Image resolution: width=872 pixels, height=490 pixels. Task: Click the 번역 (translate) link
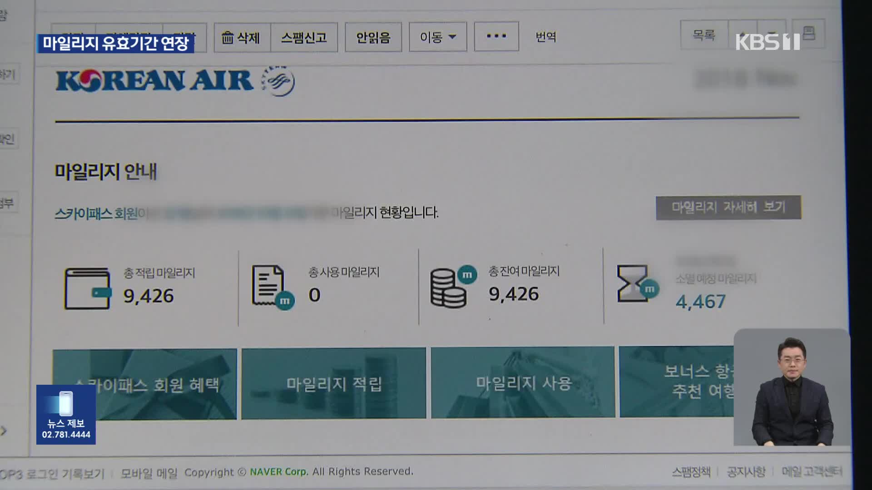(x=546, y=36)
